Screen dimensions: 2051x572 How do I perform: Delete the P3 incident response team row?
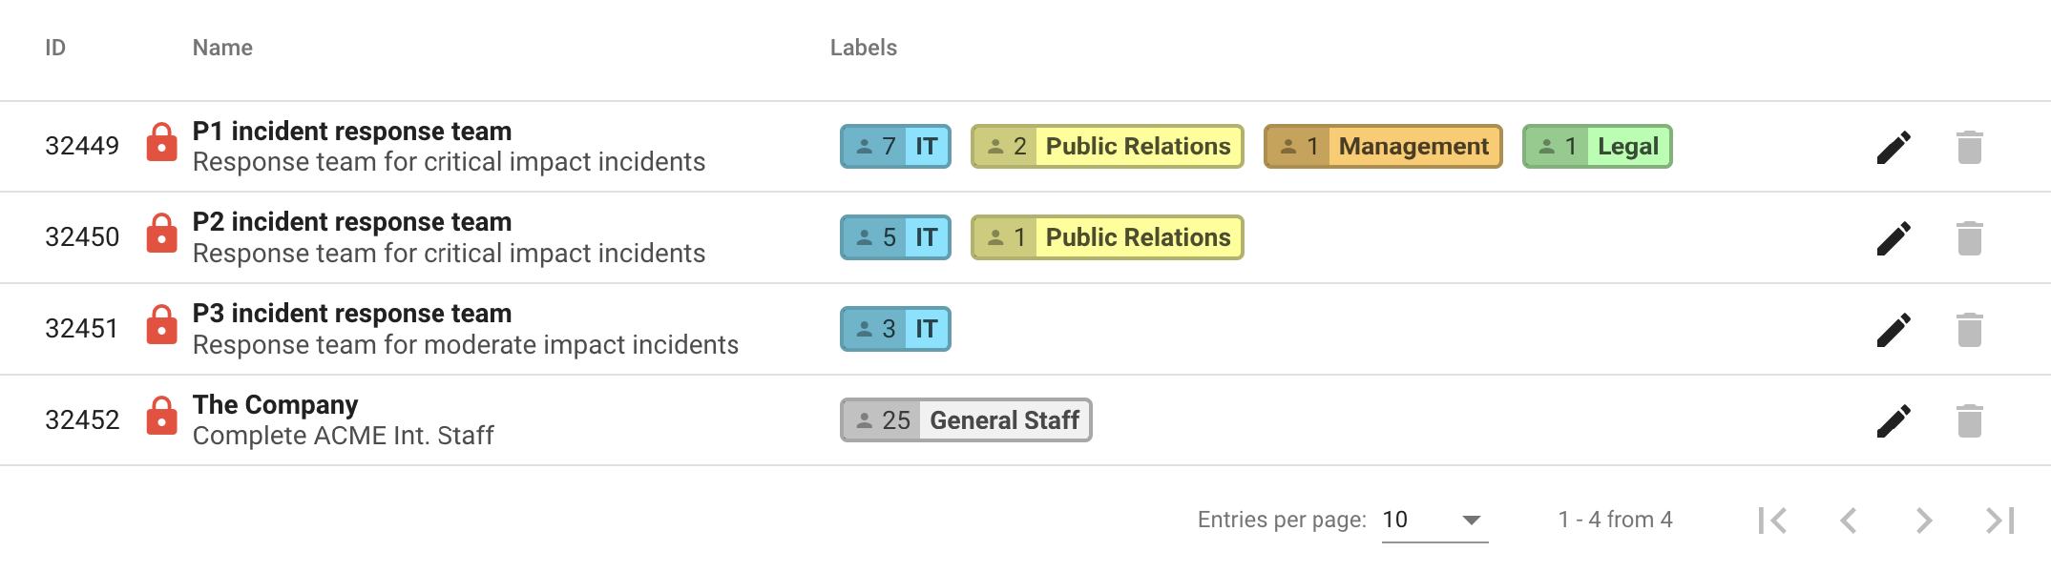pos(1969,330)
